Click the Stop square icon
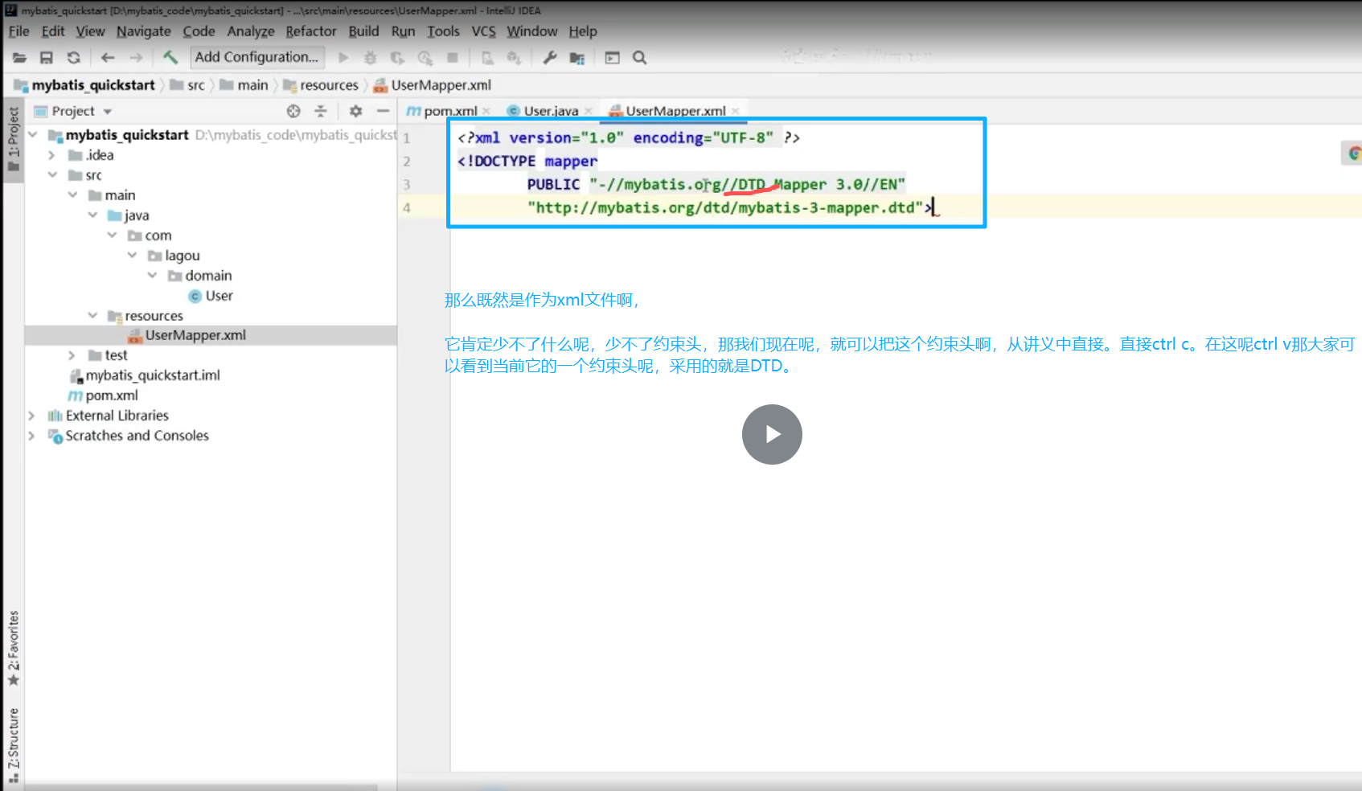 click(x=453, y=58)
